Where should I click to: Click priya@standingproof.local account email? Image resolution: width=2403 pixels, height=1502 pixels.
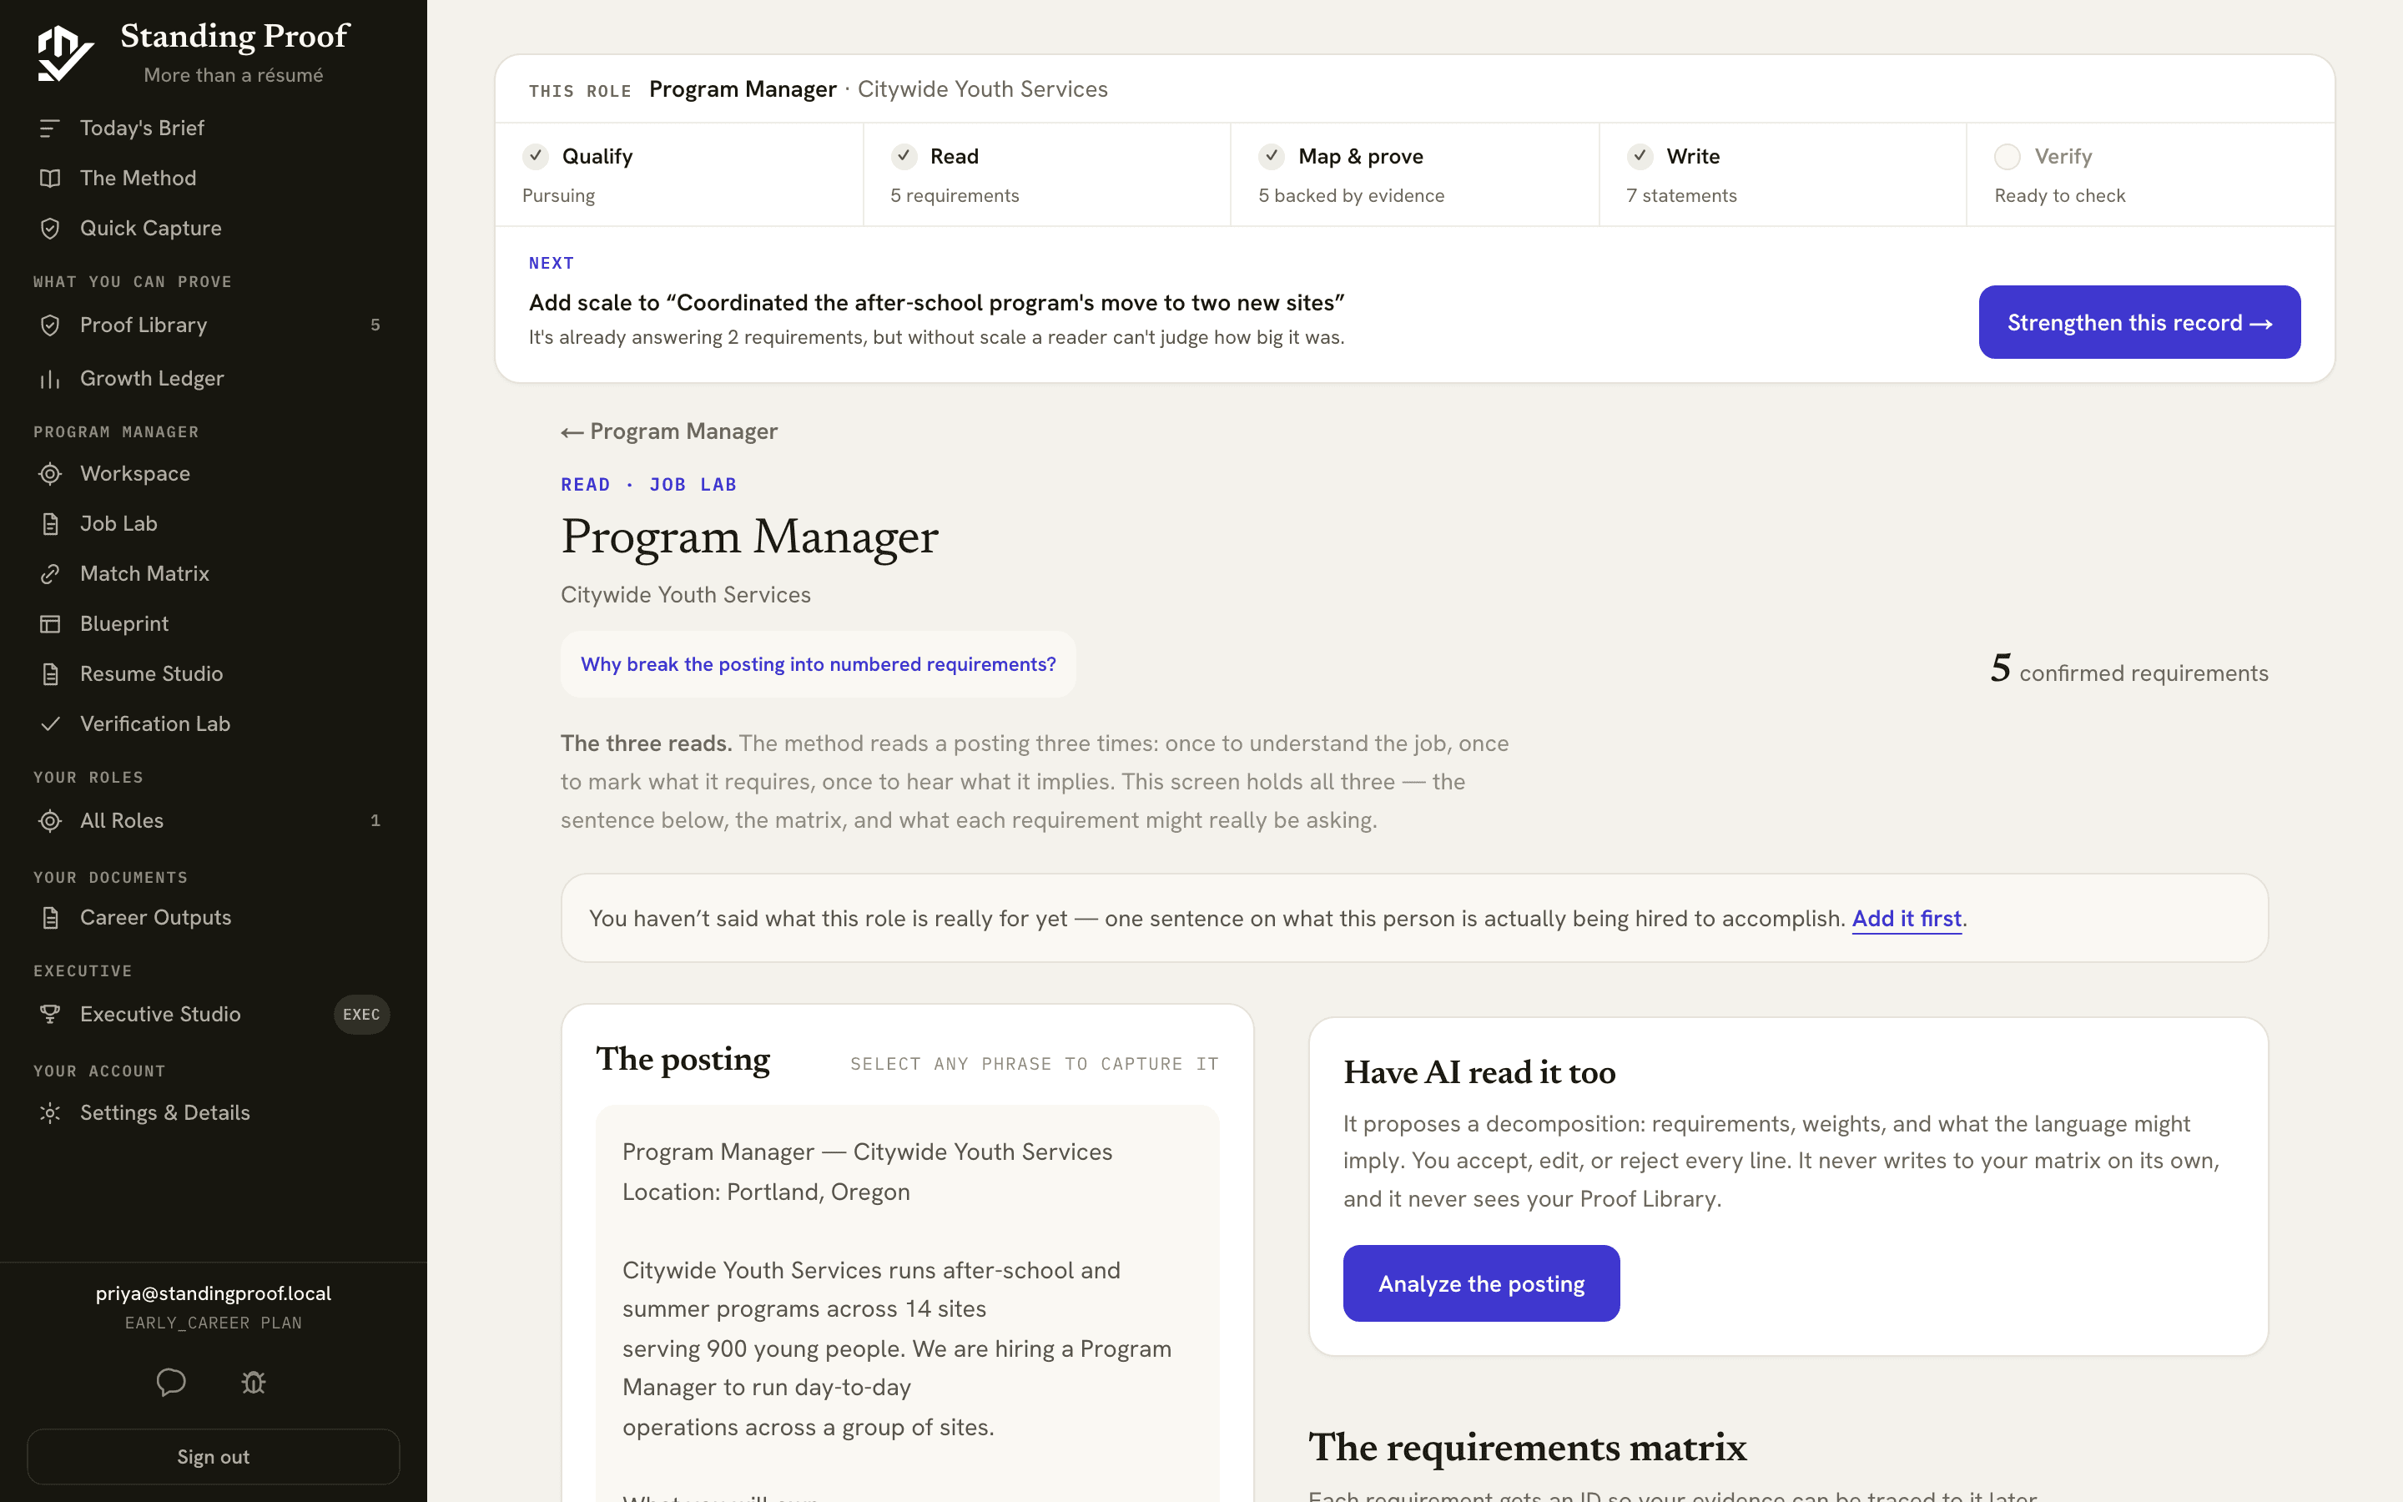click(x=214, y=1293)
